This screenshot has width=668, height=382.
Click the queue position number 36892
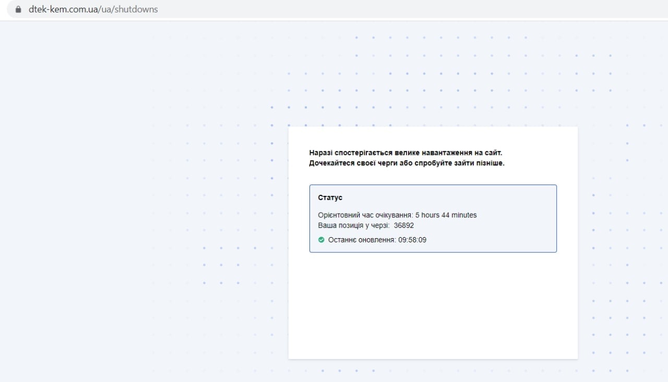(x=404, y=226)
